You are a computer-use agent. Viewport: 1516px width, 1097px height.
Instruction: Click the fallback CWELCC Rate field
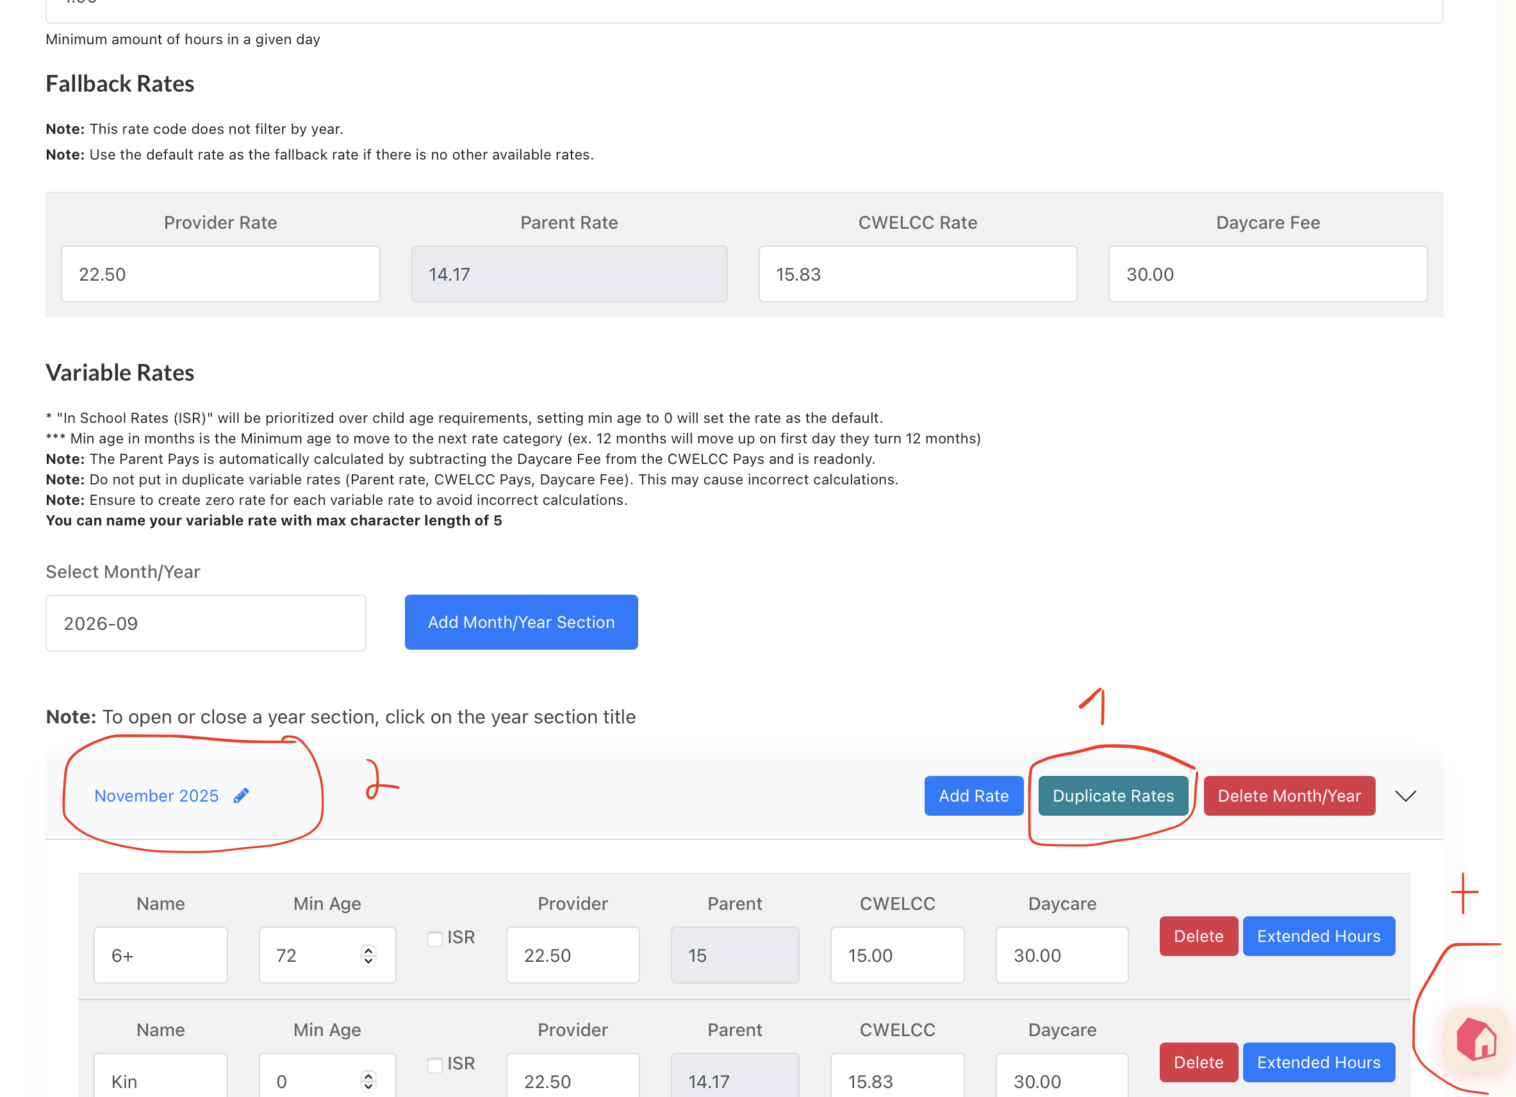pyautogui.click(x=918, y=274)
